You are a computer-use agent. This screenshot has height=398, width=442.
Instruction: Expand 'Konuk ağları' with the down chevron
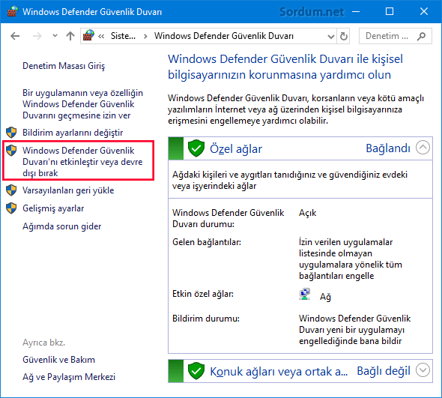[x=423, y=370]
